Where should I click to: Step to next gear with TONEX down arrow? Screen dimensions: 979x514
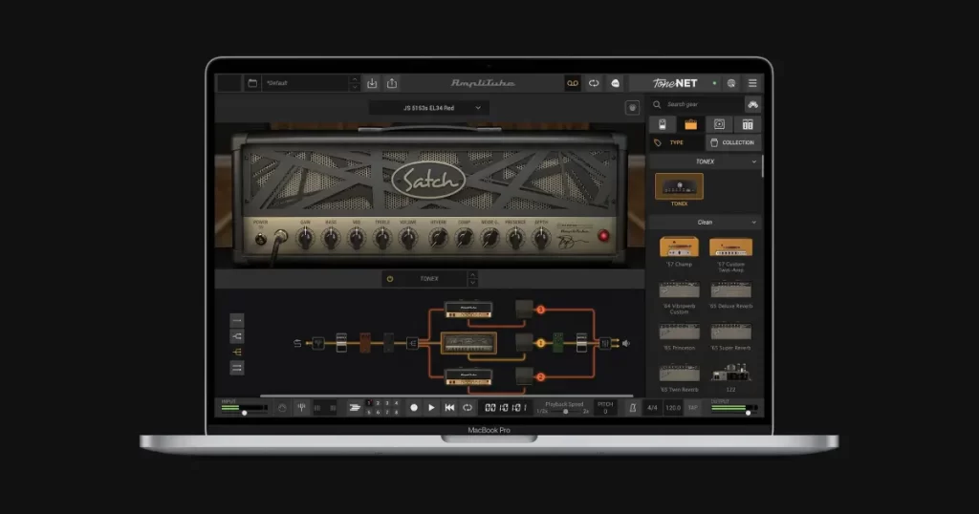click(472, 283)
